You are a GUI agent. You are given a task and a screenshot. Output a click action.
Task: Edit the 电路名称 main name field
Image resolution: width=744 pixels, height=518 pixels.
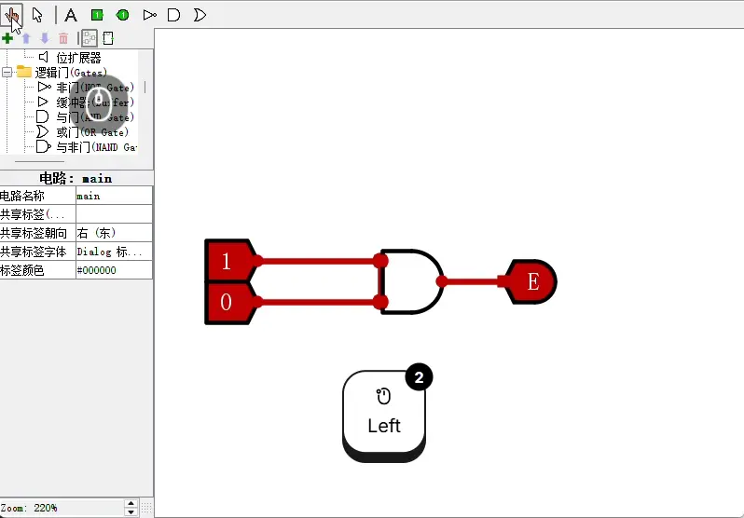(113, 196)
